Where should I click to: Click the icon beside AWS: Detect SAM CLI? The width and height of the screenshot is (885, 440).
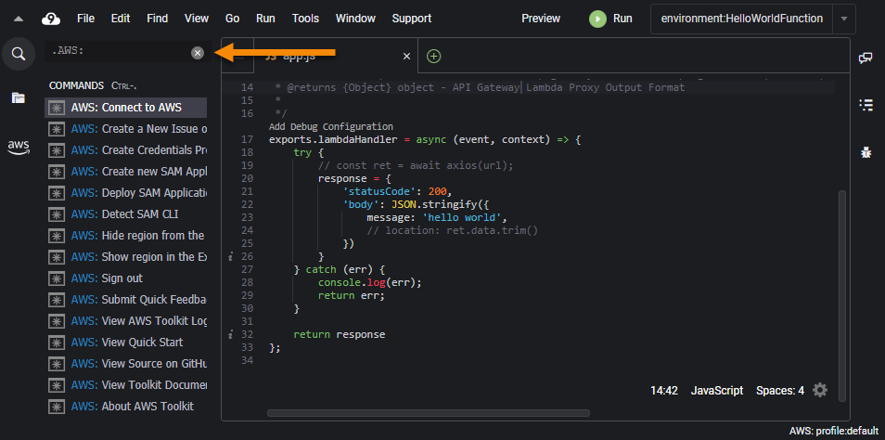(56, 214)
